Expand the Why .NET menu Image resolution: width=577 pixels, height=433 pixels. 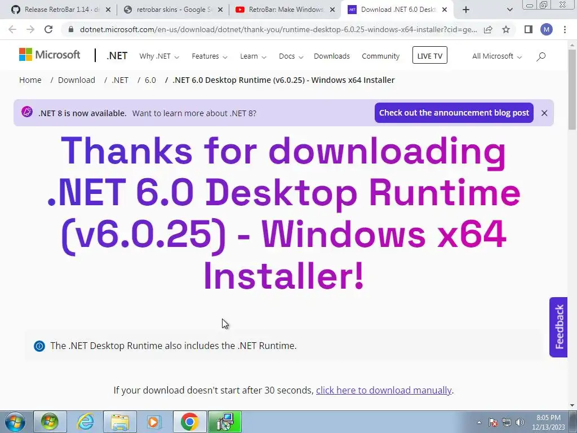[x=159, y=56]
